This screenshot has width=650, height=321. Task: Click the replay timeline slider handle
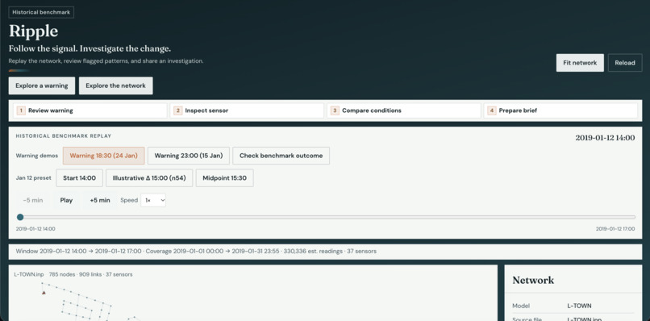pos(20,217)
